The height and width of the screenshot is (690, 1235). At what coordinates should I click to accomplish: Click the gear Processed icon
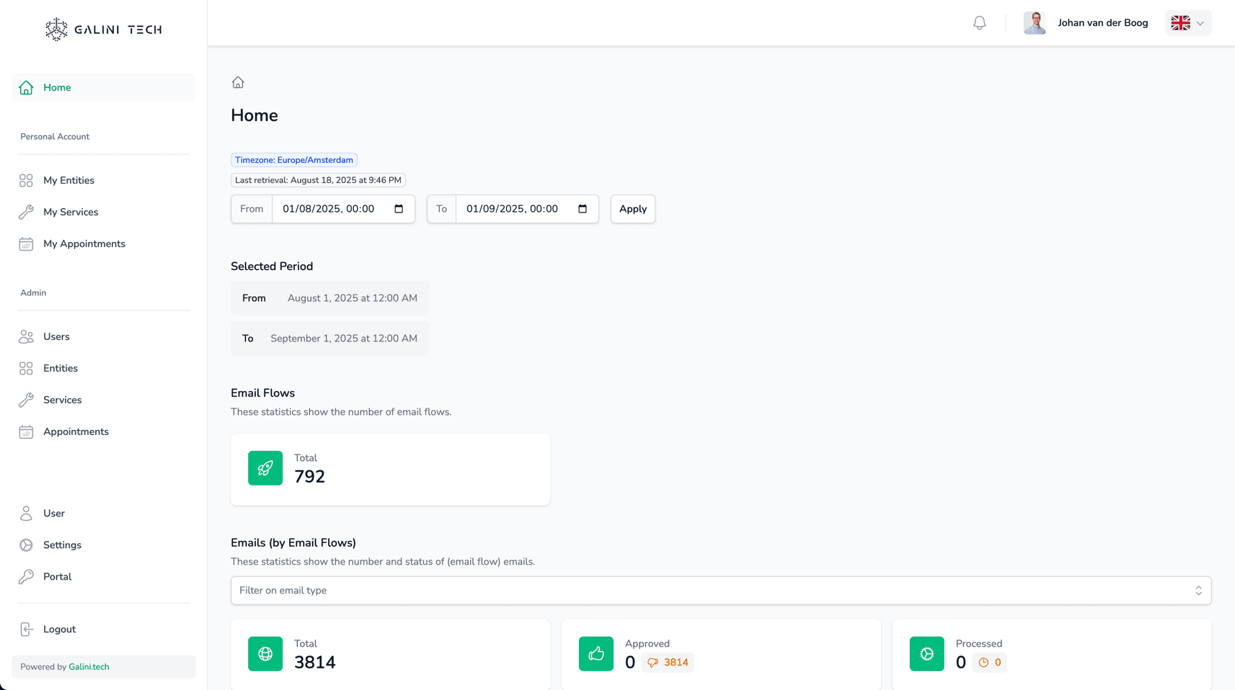(926, 654)
